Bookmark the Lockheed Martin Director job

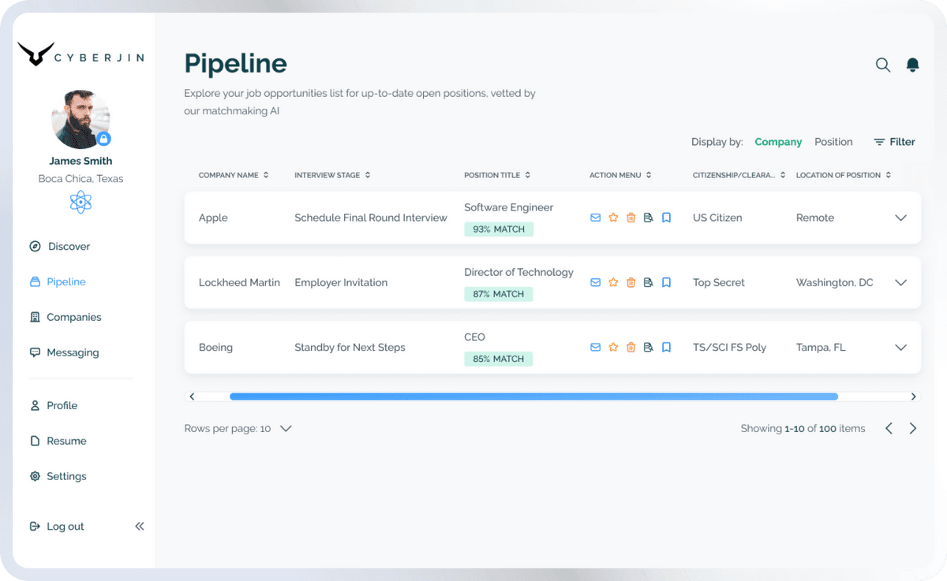click(x=666, y=282)
